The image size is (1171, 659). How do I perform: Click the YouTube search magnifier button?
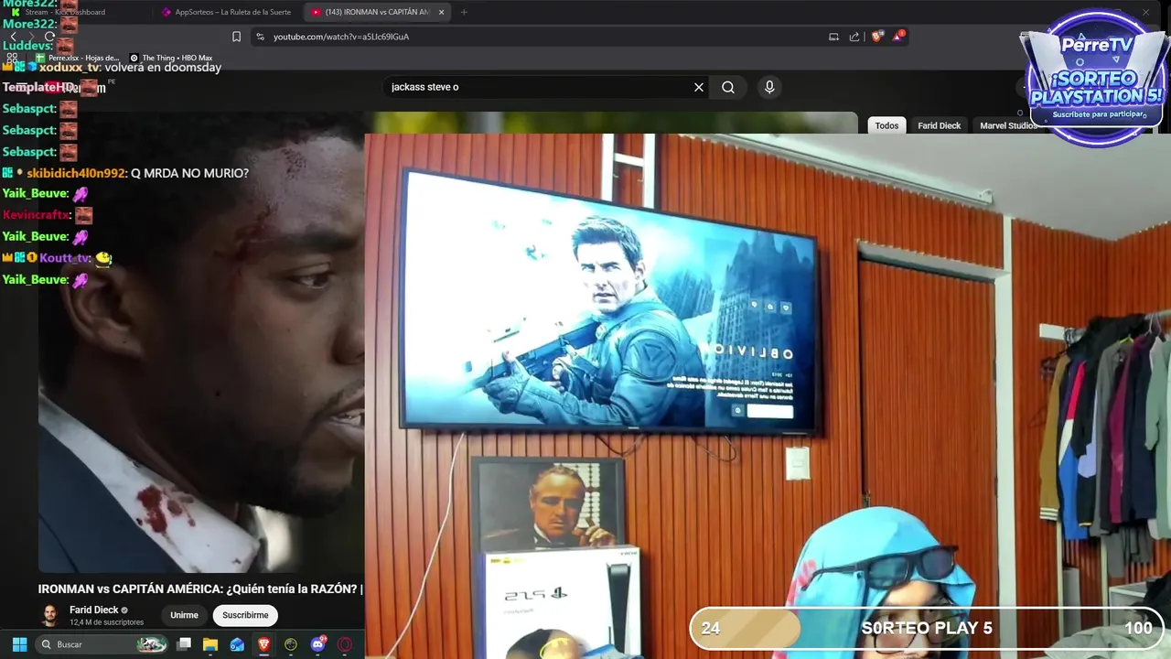728,87
